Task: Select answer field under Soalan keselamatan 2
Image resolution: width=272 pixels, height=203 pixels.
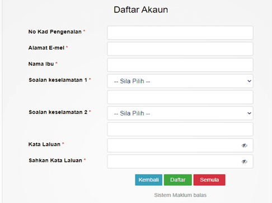Action: coord(180,130)
